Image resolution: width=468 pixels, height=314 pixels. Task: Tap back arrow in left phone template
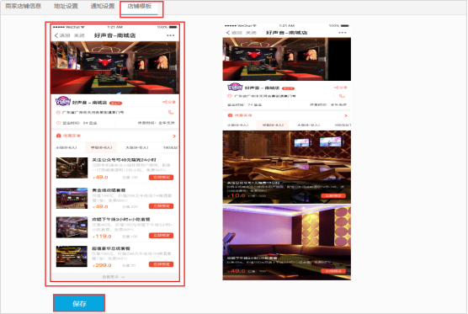click(56, 35)
